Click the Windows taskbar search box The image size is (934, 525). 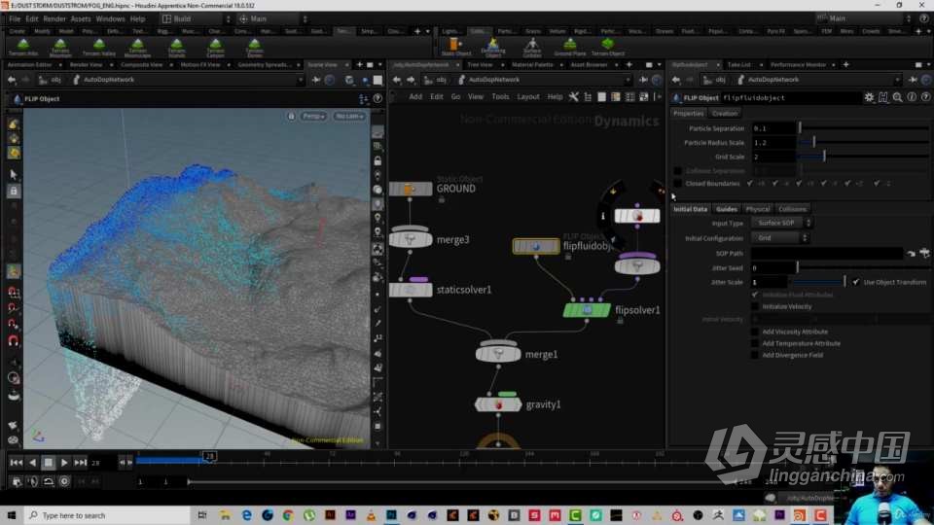[x=107, y=515]
